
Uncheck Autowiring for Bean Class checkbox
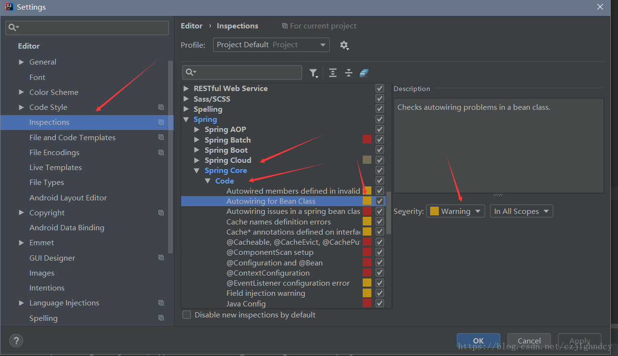380,201
